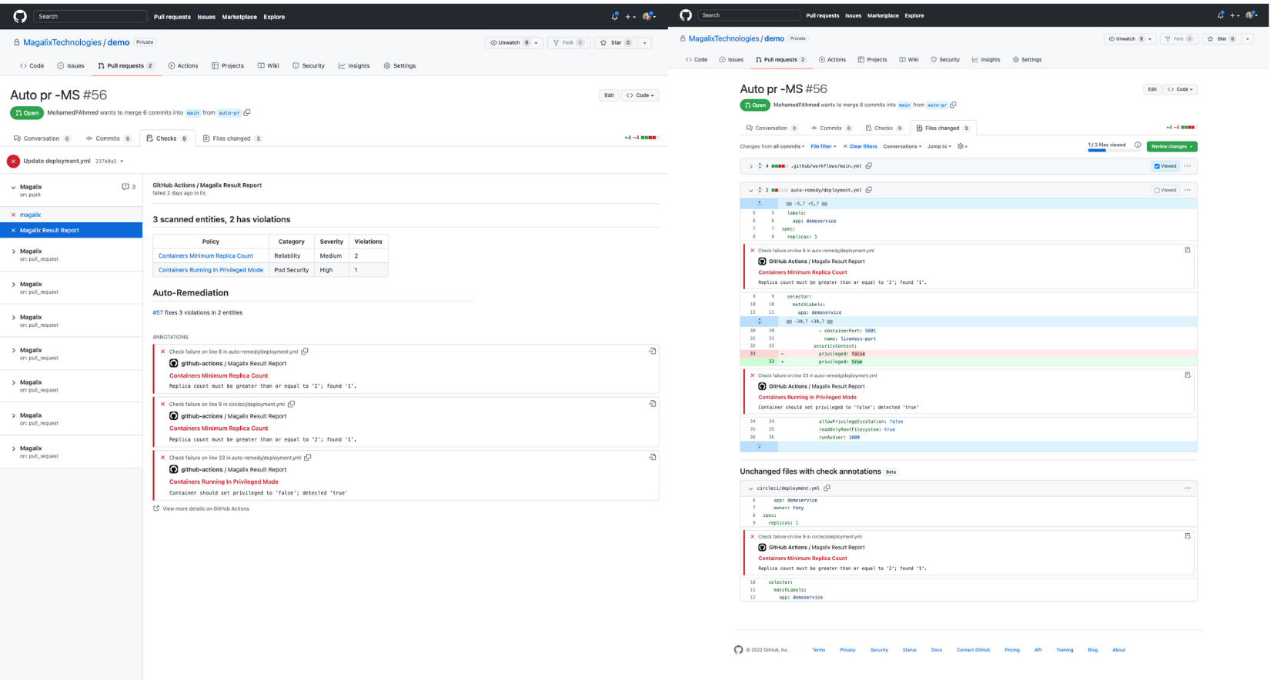Image resolution: width=1270 pixels, height=680 pixels.
Task: Open kebab menu for auto-remedy/deployment.yml file
Action: (1188, 190)
